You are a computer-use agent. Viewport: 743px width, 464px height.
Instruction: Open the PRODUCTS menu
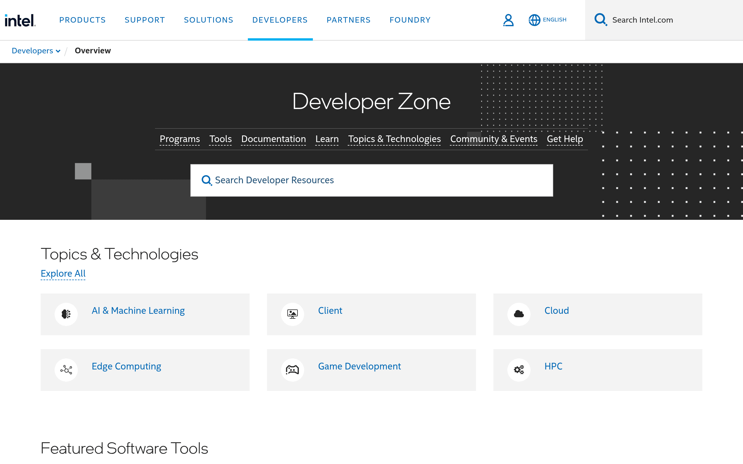tap(82, 20)
